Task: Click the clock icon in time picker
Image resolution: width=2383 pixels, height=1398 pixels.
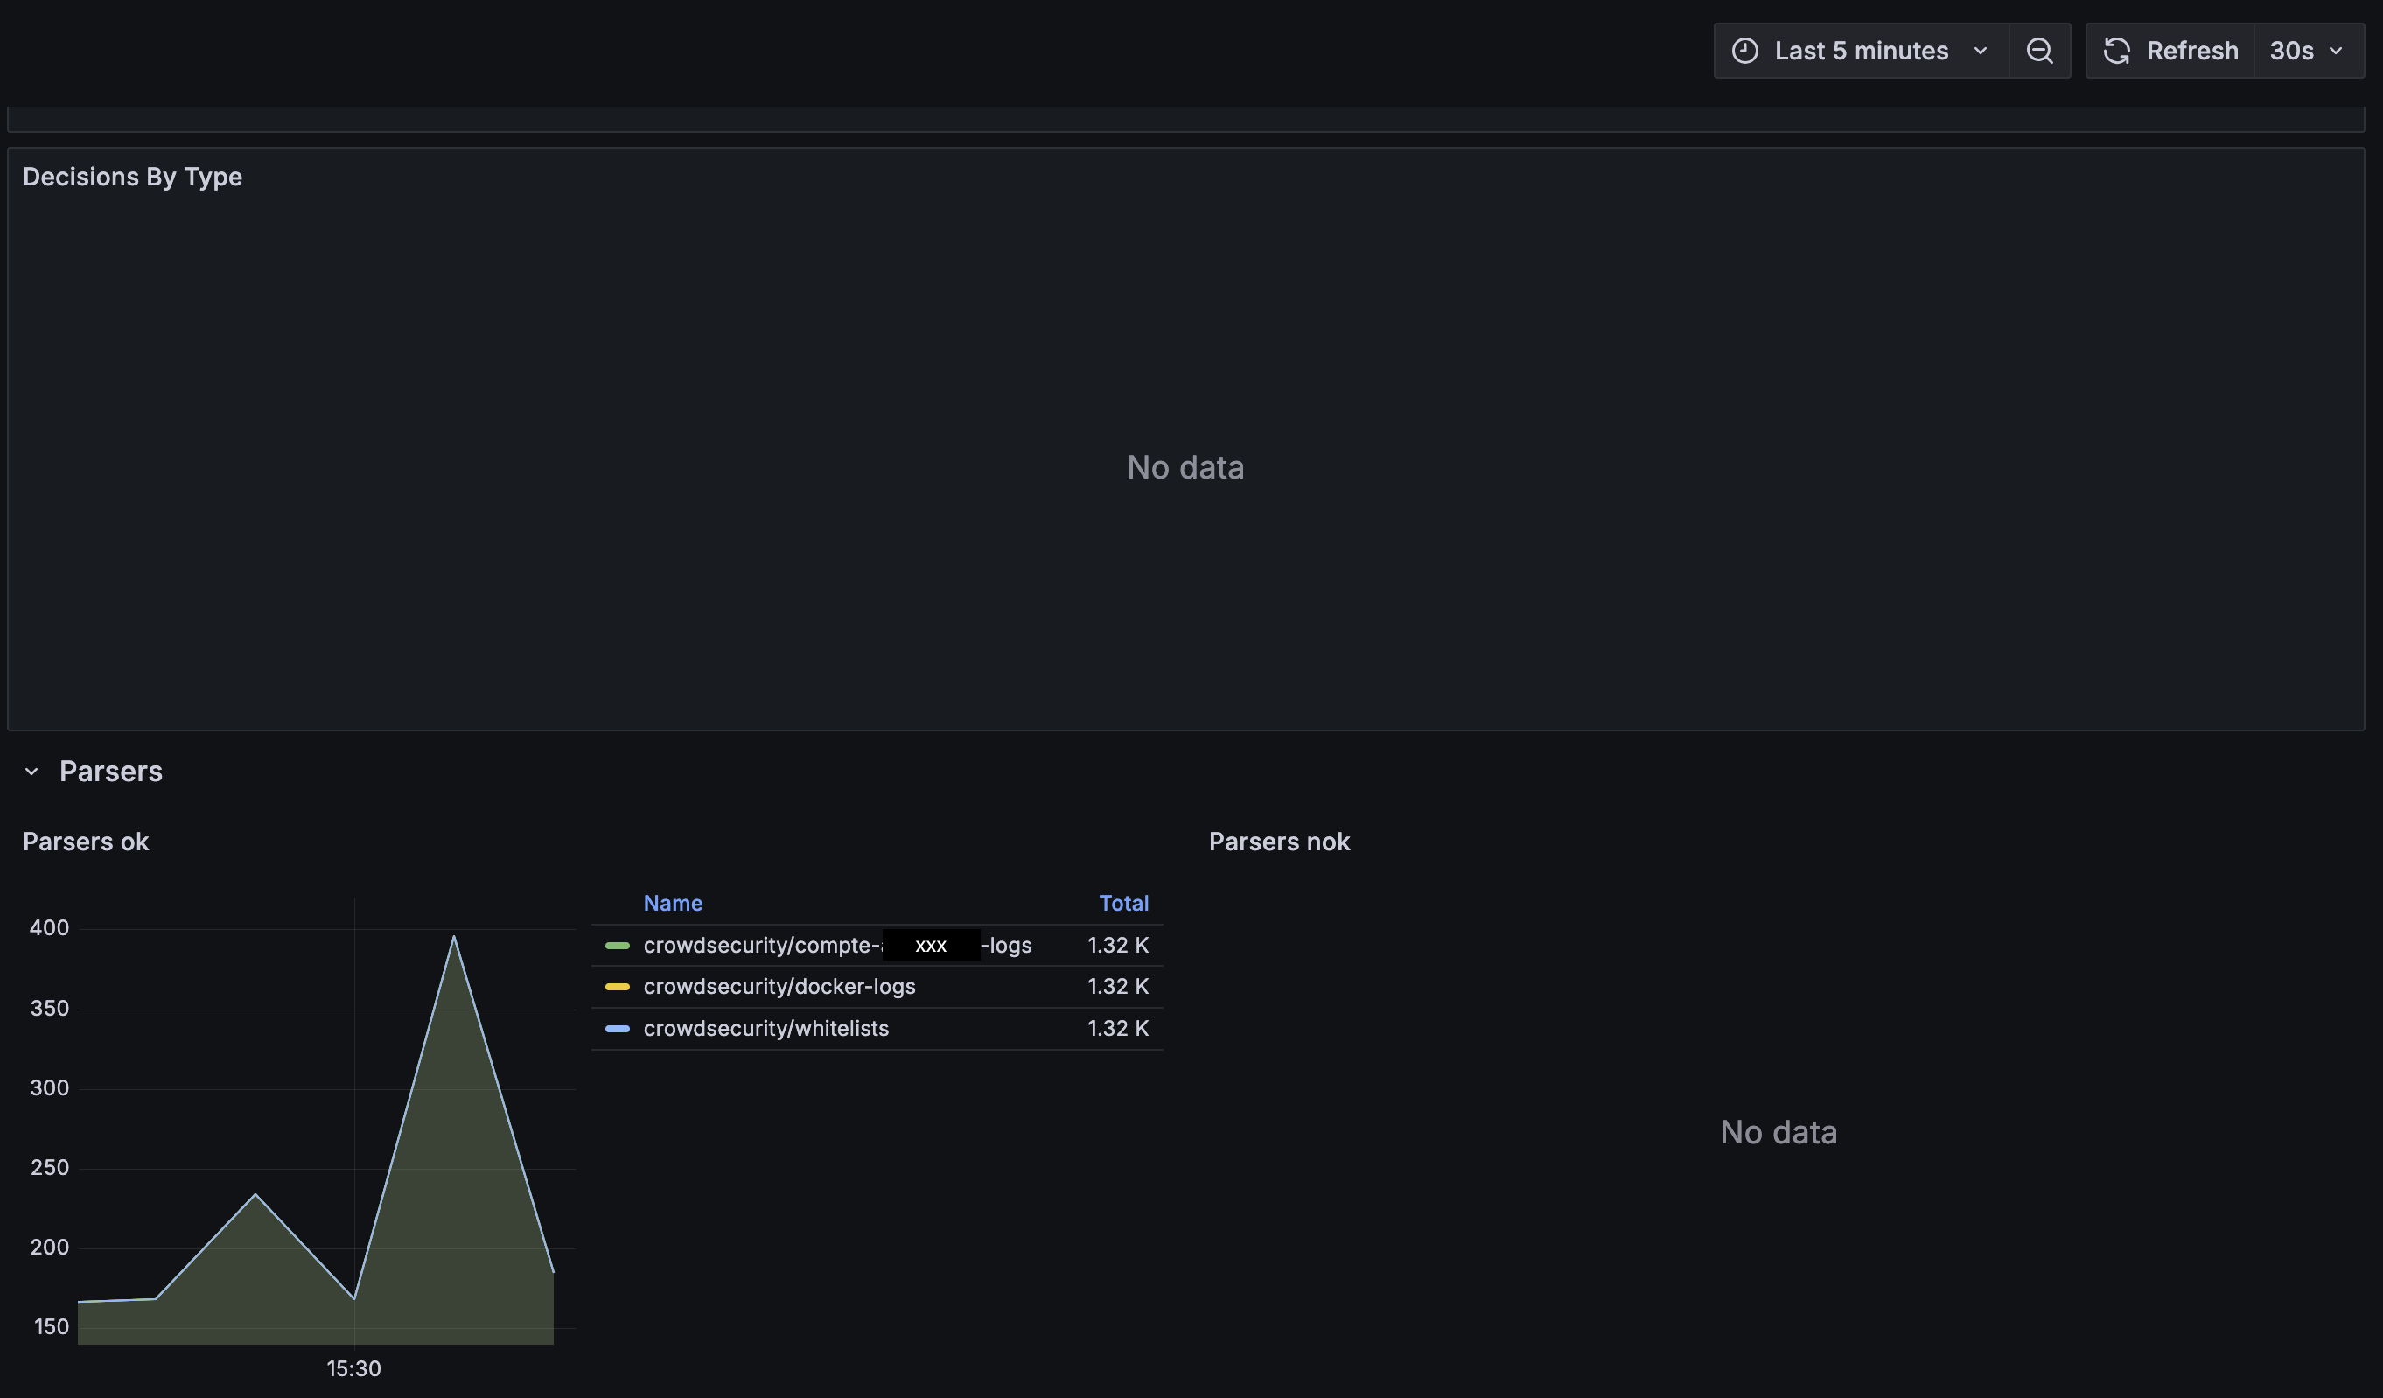Action: coord(1744,51)
